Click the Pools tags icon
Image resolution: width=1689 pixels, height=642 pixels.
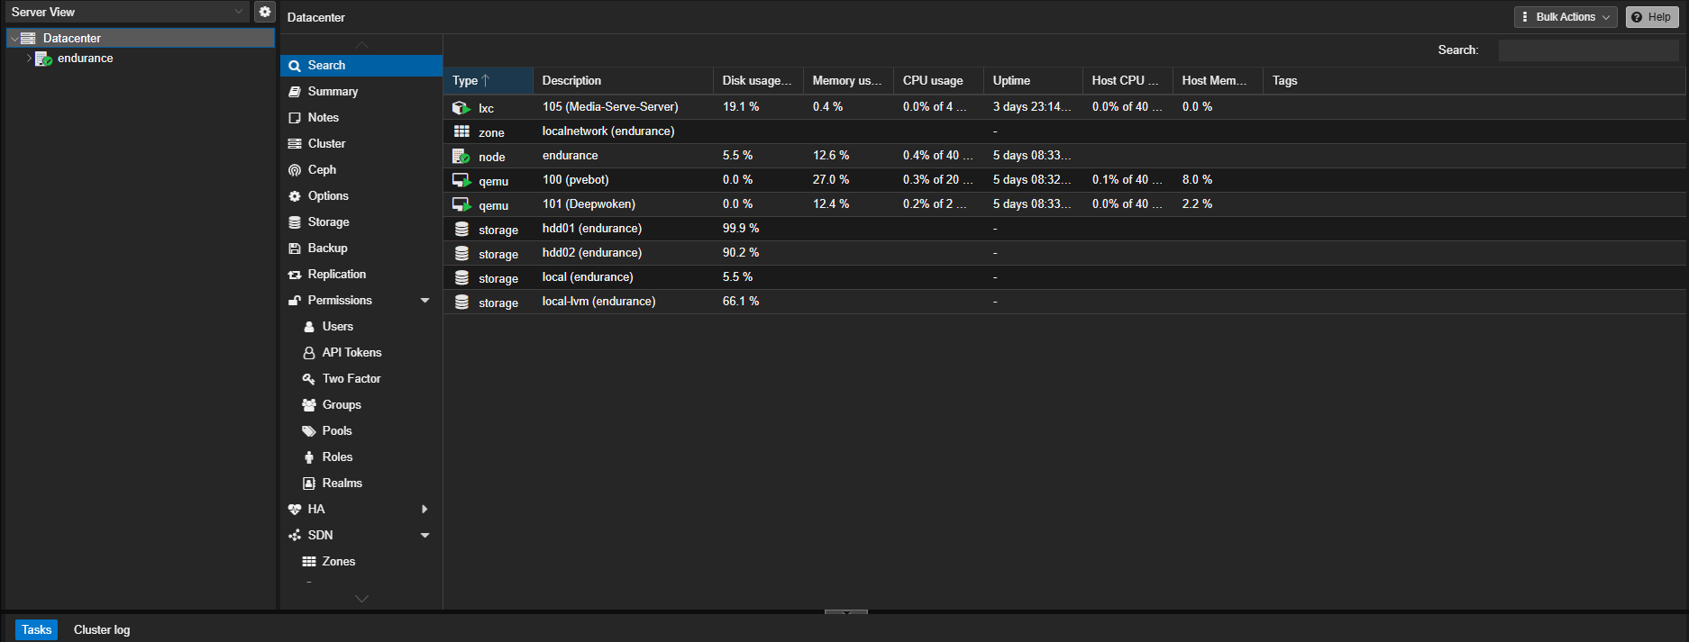pyautogui.click(x=309, y=431)
